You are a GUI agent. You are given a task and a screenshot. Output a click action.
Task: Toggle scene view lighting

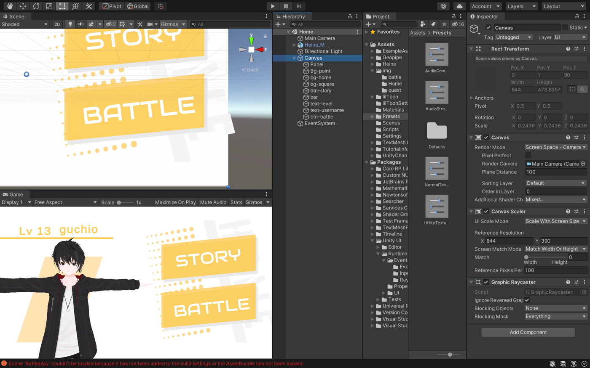[x=69, y=24]
